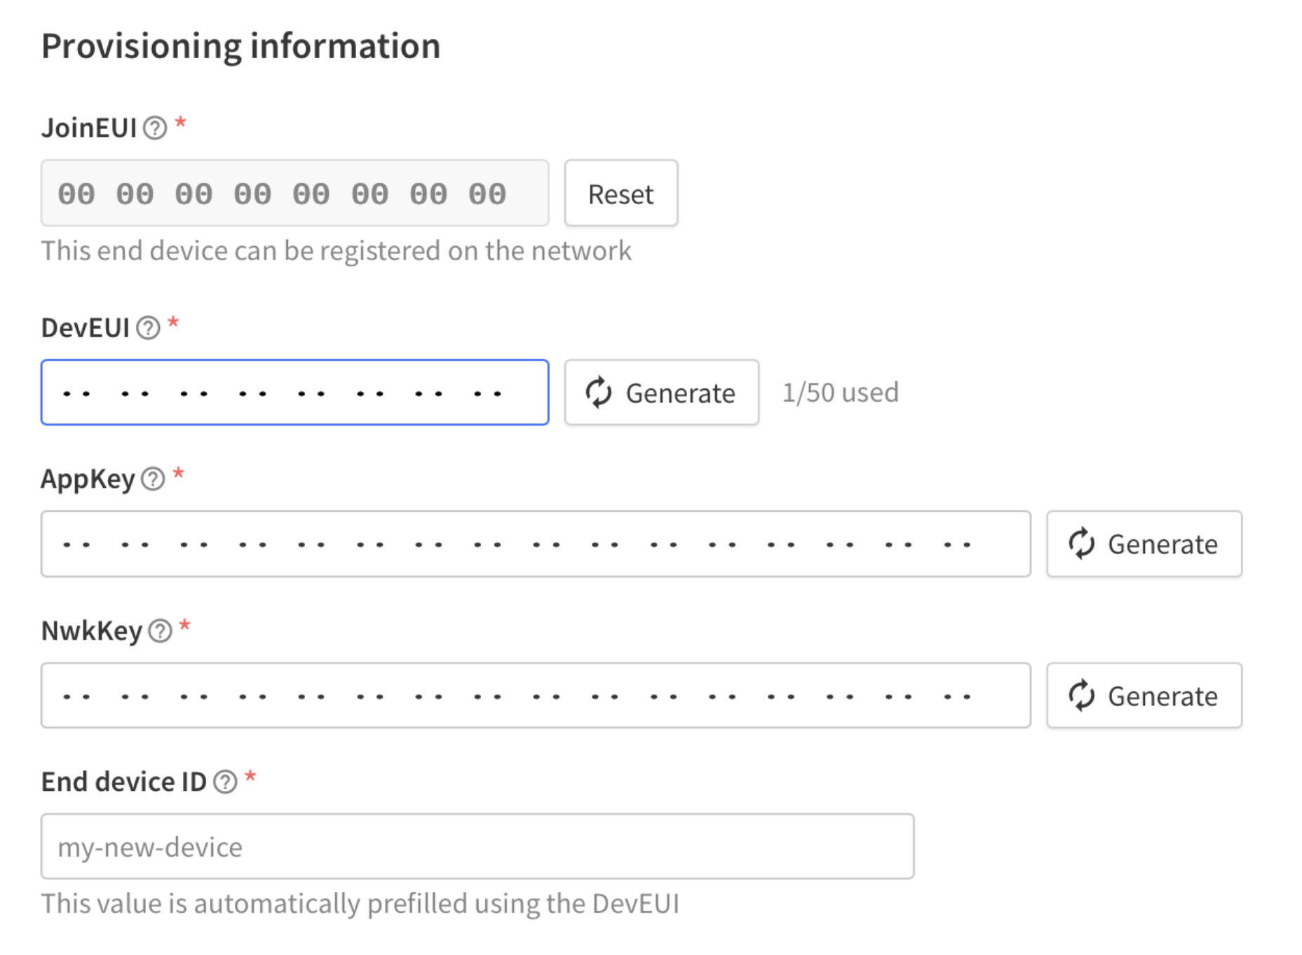Screen dimensions: 1302x955
Task: Click the AppKey field label
Action: 88,480
